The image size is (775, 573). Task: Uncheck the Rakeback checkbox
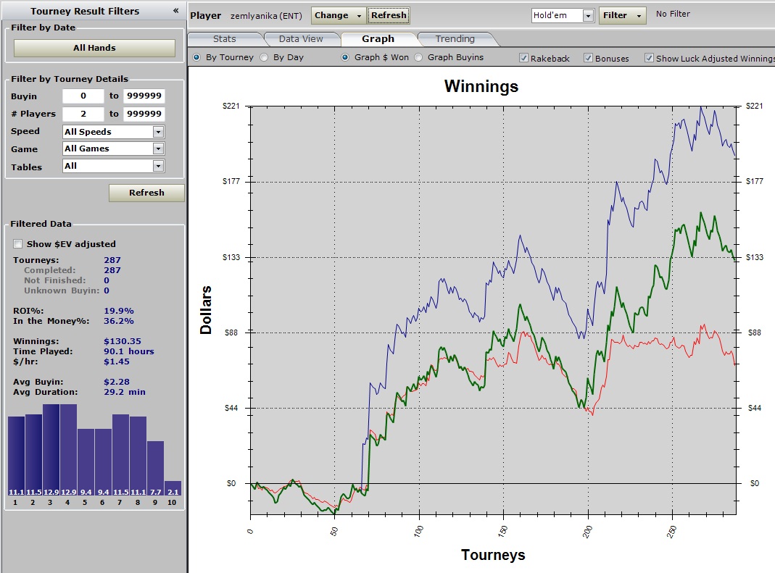(523, 58)
